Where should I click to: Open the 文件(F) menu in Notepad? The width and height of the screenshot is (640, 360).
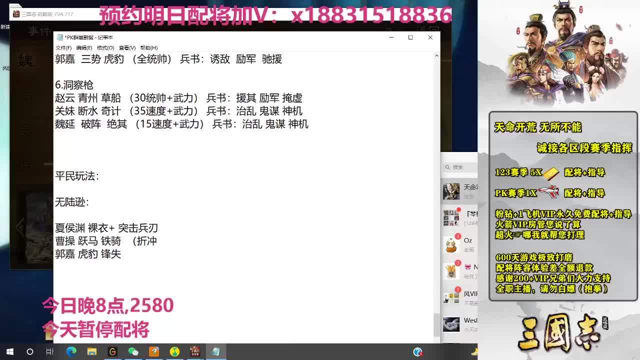63,48
